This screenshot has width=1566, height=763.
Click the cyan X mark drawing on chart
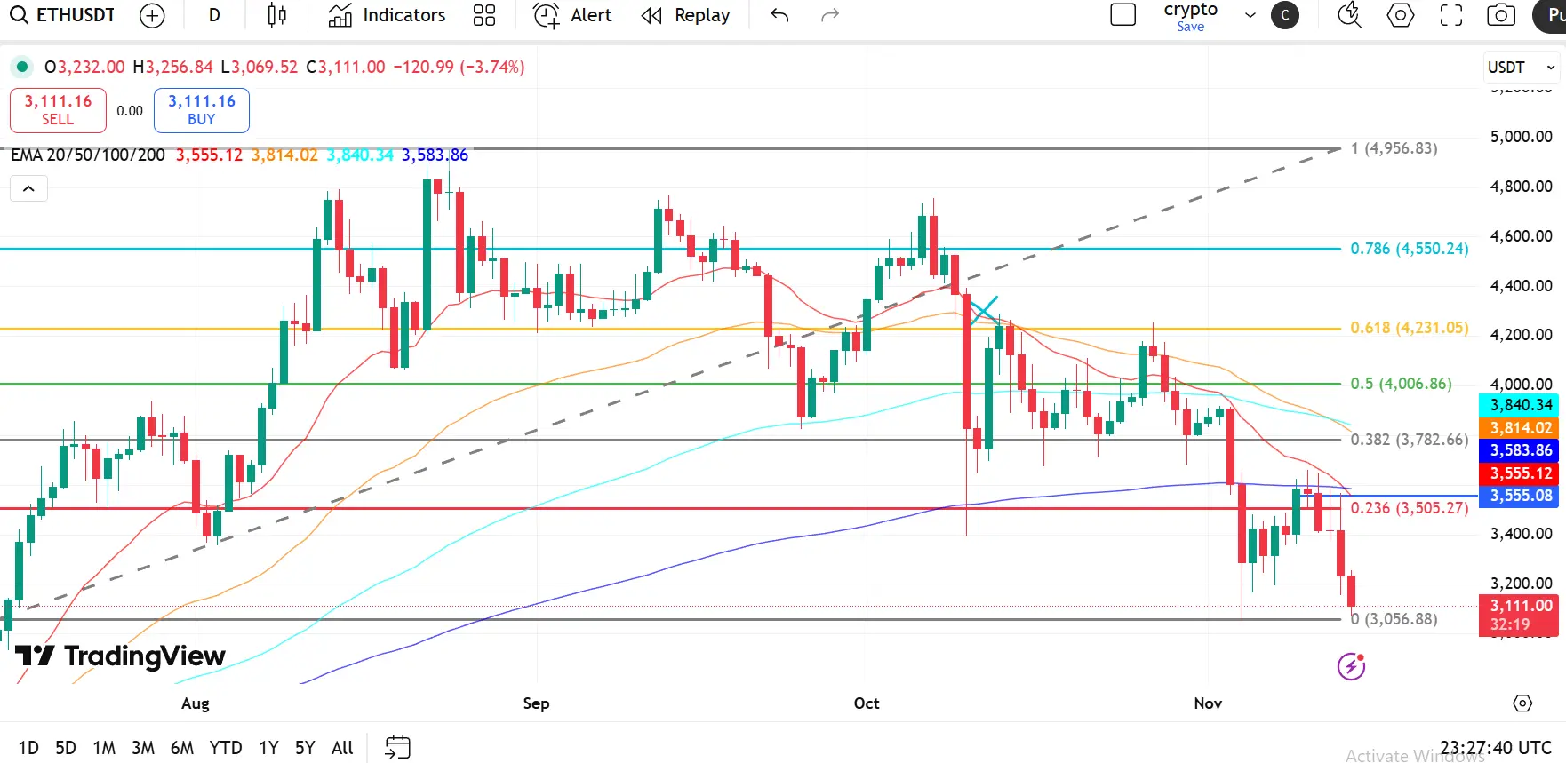point(984,311)
